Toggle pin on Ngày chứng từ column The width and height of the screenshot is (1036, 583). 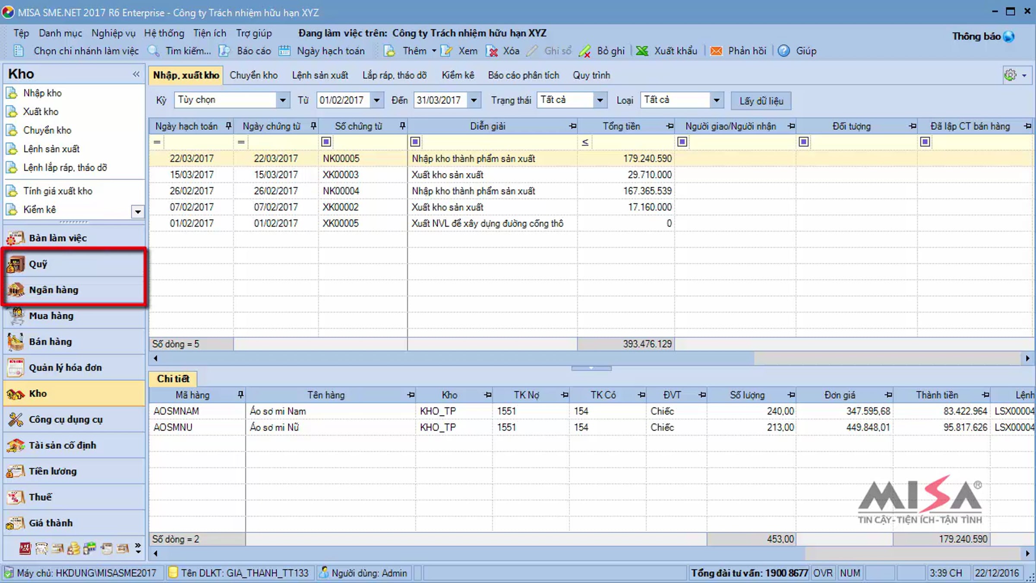pos(313,126)
